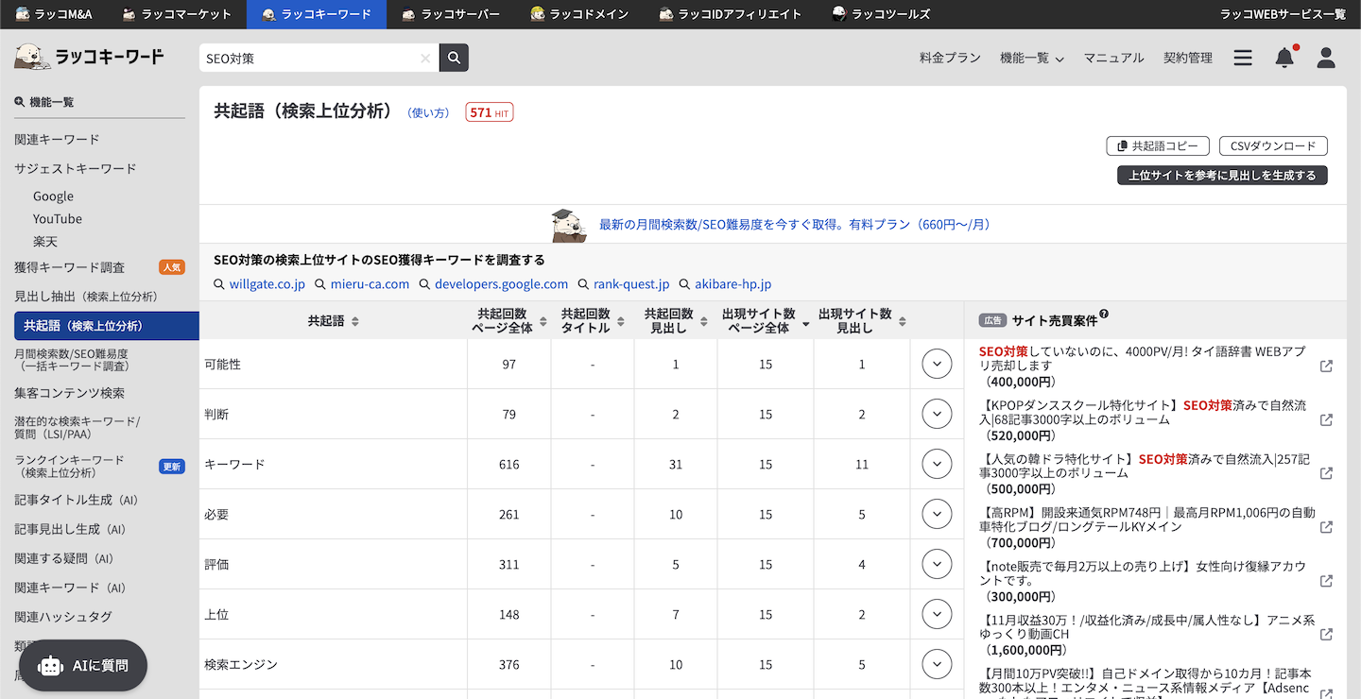Select 獲得キーワード調査 in sidebar
The image size is (1361, 699).
coord(70,267)
